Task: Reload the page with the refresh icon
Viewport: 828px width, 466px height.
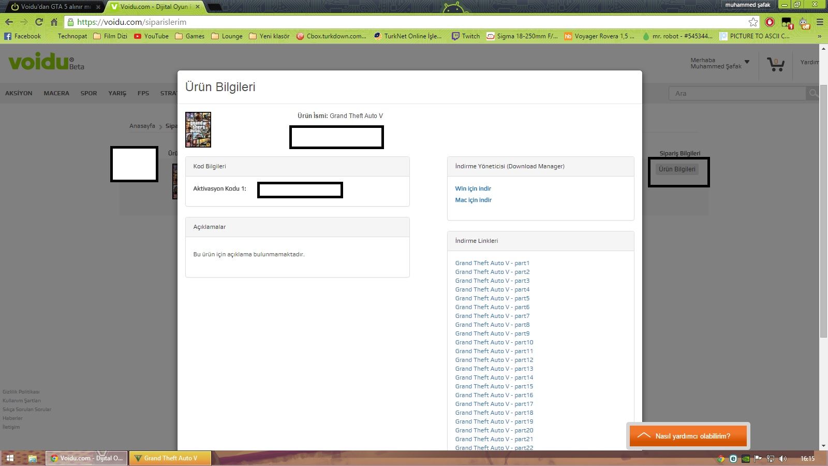Action: (39, 22)
